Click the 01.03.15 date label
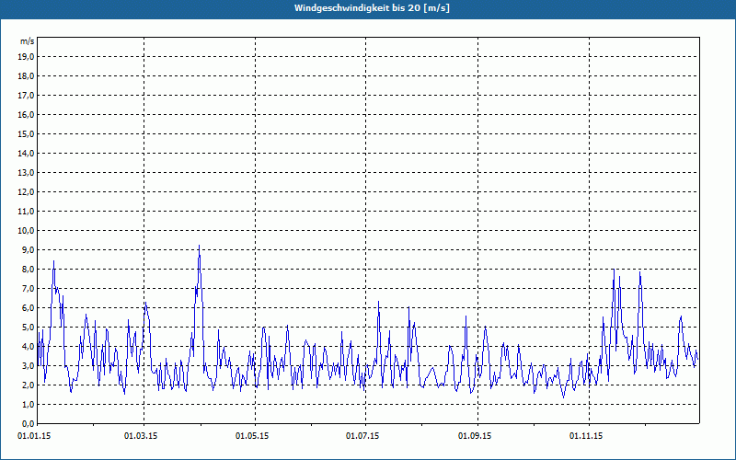 141,436
